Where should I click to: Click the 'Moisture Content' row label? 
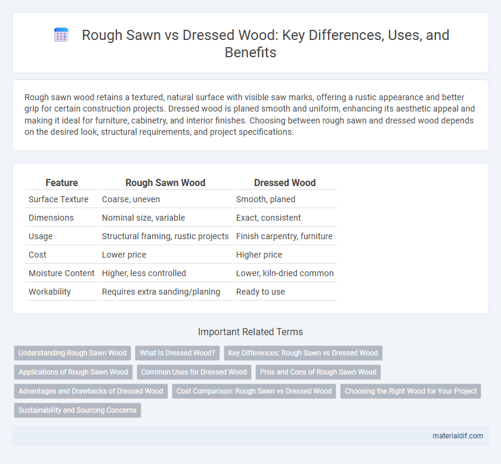(61, 273)
